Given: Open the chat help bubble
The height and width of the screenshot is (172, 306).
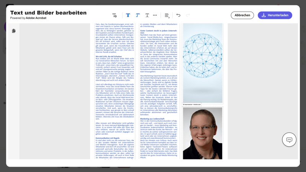Looking at the screenshot, I should (289, 140).
